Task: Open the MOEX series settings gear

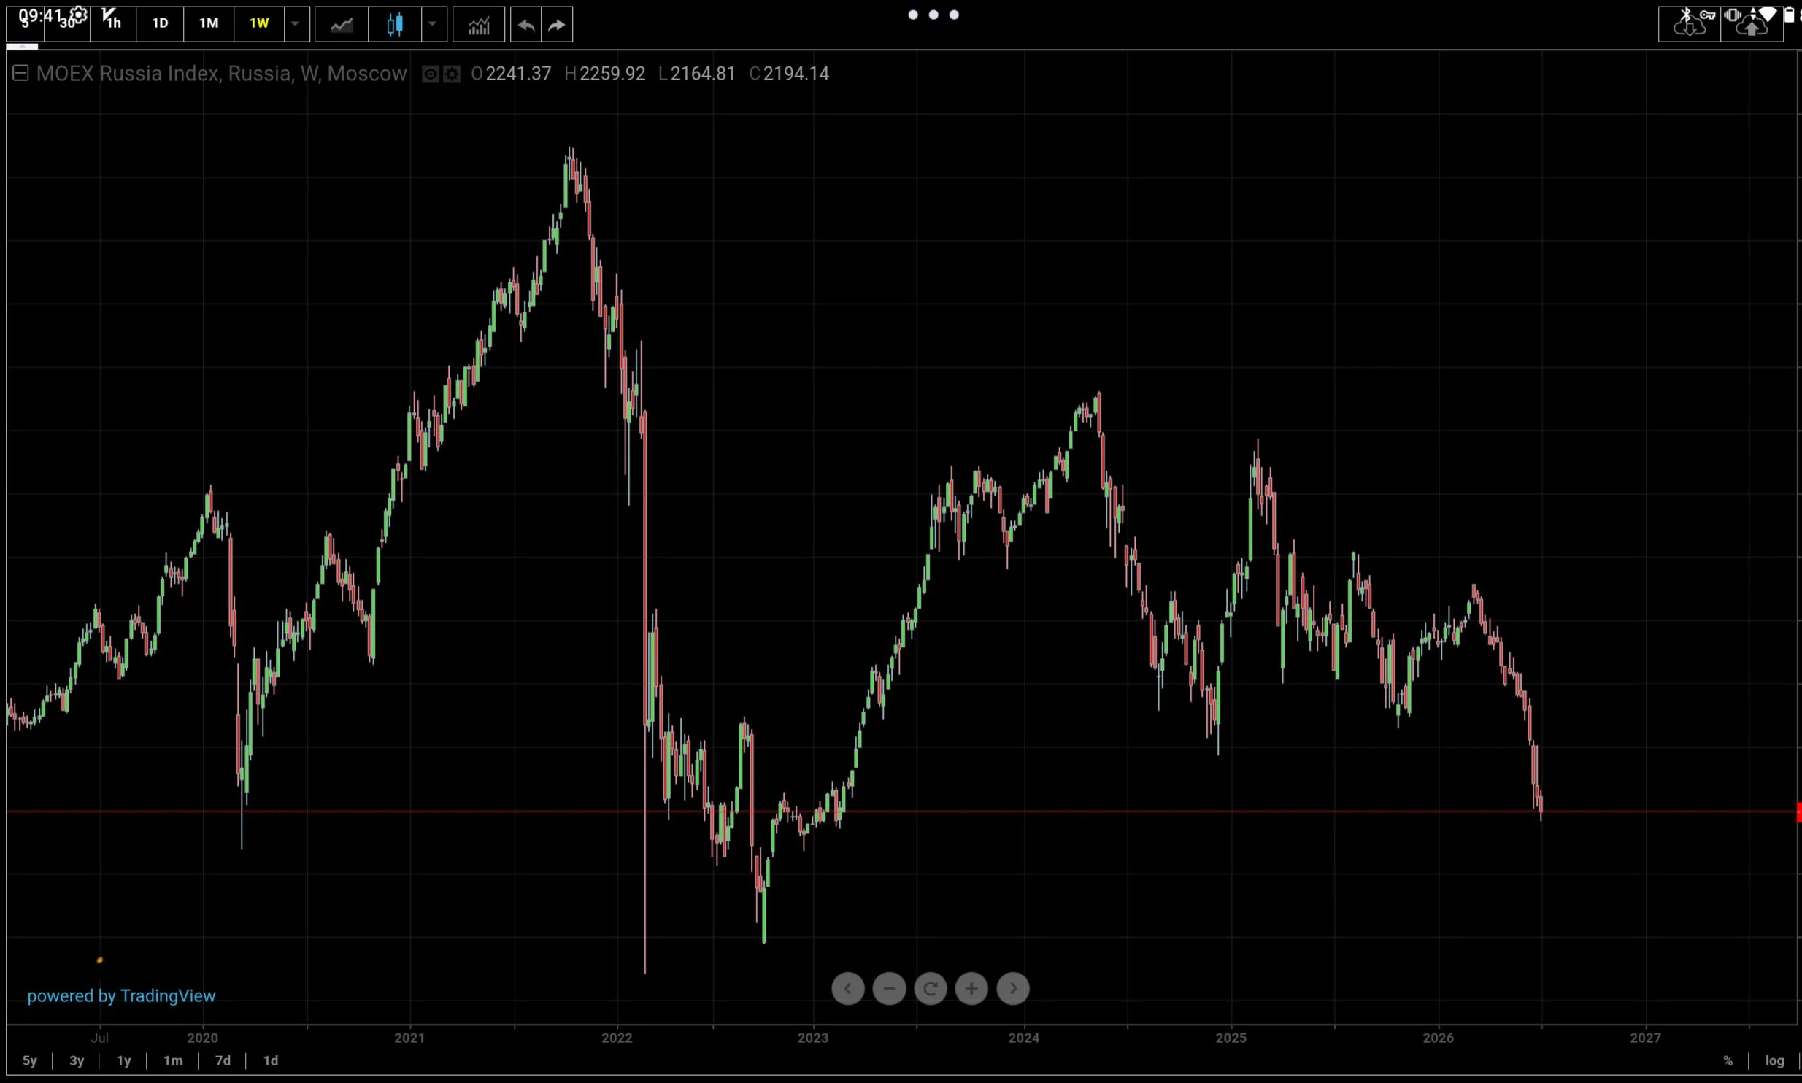Action: tap(453, 74)
